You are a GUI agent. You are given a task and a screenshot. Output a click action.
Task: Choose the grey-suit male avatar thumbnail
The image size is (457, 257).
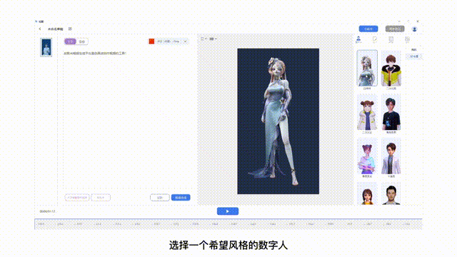pyautogui.click(x=391, y=156)
